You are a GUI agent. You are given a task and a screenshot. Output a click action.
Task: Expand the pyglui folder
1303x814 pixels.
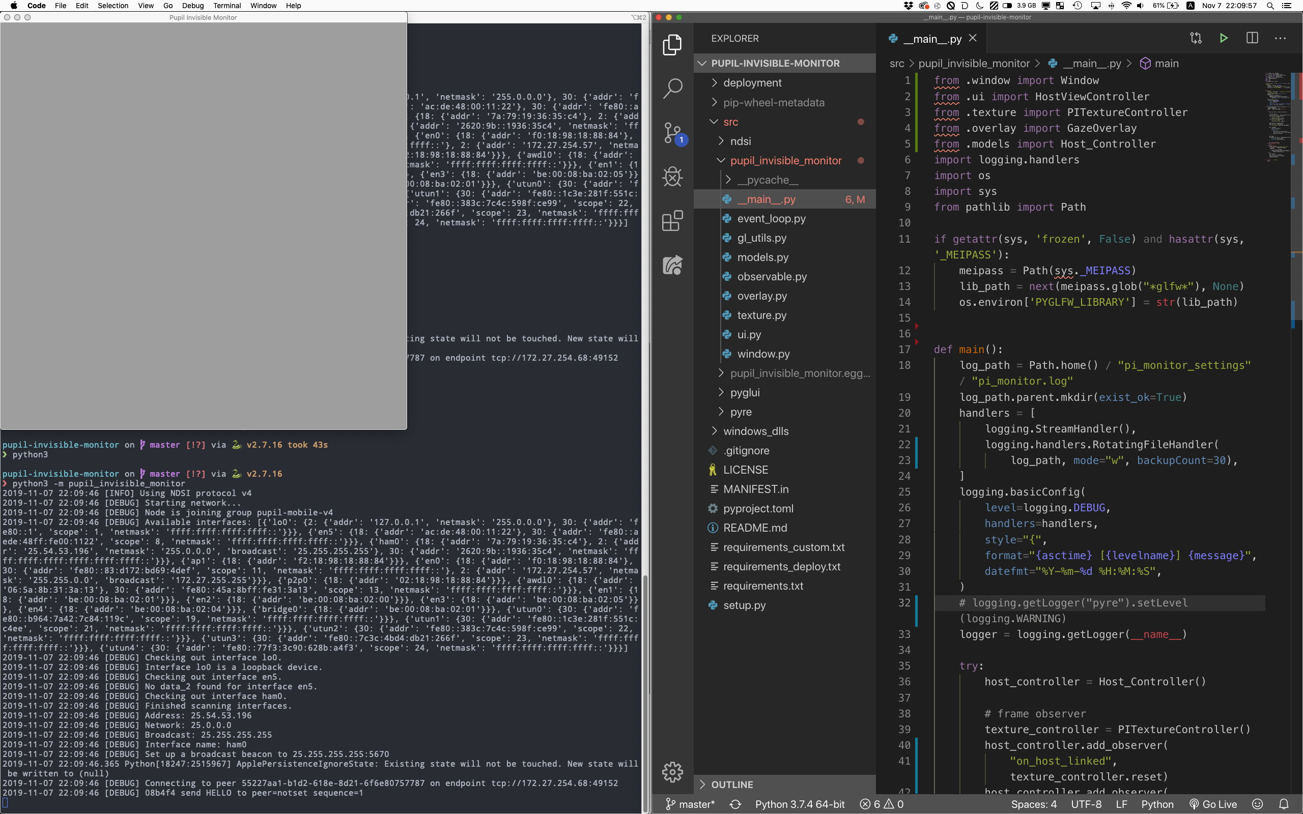(x=784, y=392)
